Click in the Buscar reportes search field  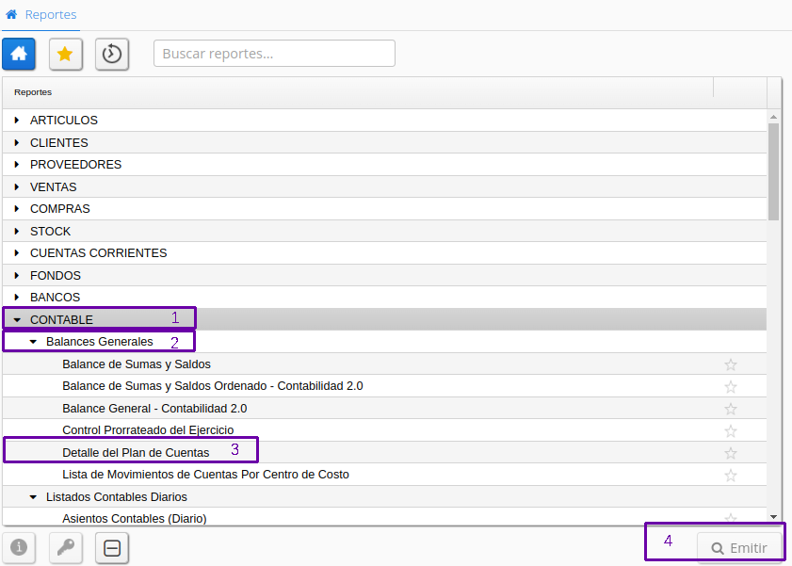[x=274, y=54]
